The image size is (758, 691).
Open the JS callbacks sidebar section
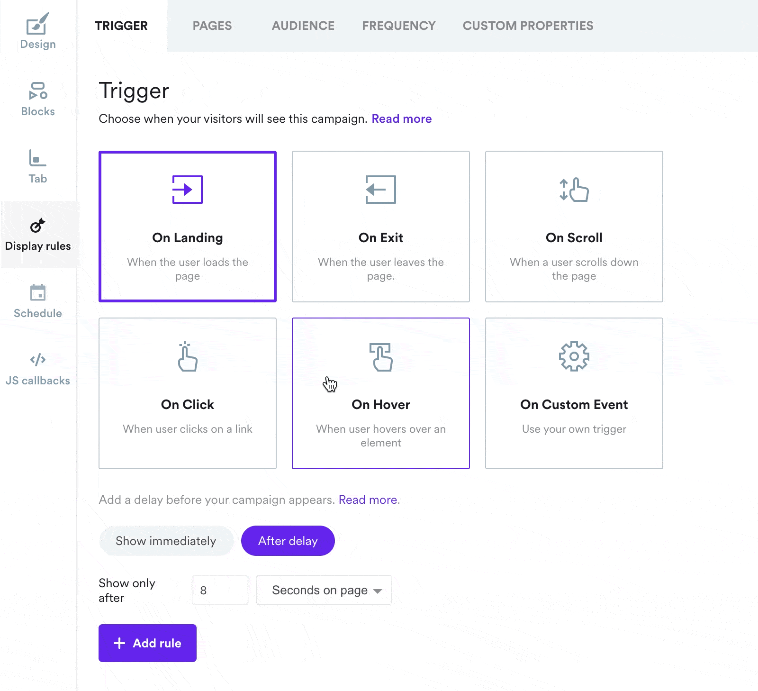tap(38, 369)
